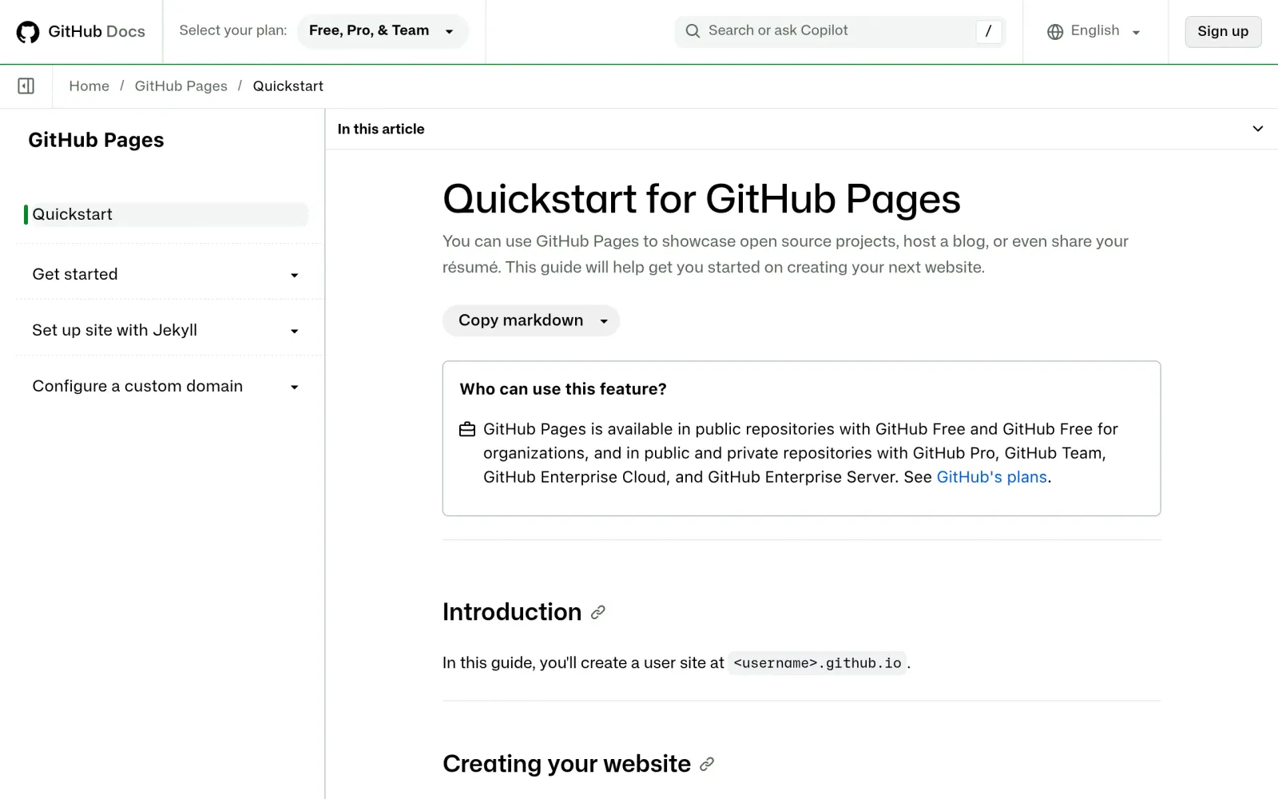Click the briefcase icon in feature box

[x=467, y=430]
